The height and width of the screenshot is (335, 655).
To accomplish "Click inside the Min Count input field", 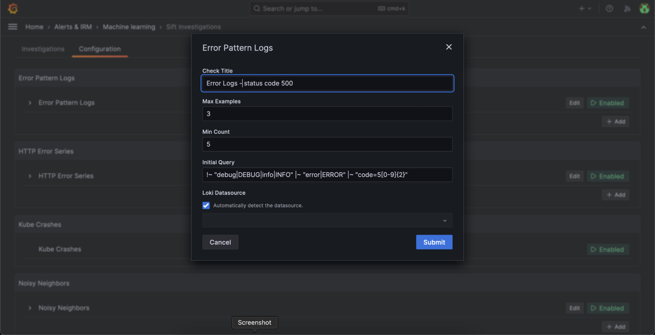I will [x=327, y=144].
